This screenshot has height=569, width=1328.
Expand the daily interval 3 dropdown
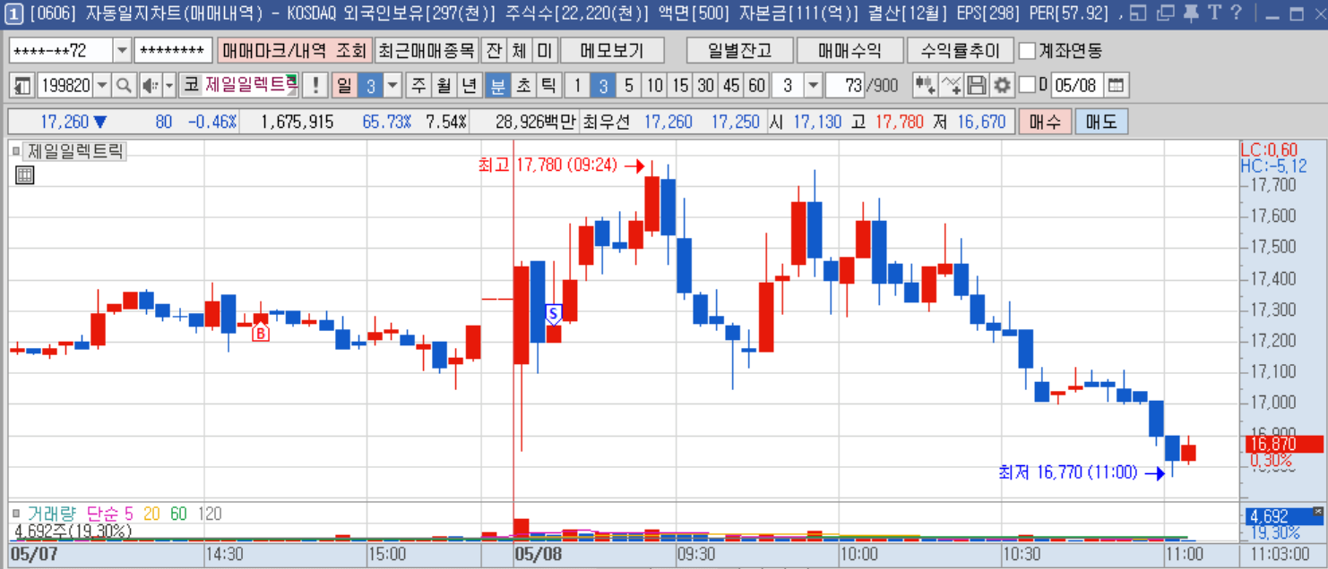pos(392,86)
